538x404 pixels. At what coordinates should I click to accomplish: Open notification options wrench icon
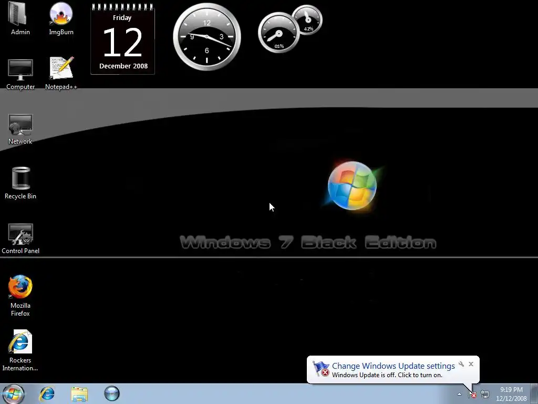coord(461,364)
